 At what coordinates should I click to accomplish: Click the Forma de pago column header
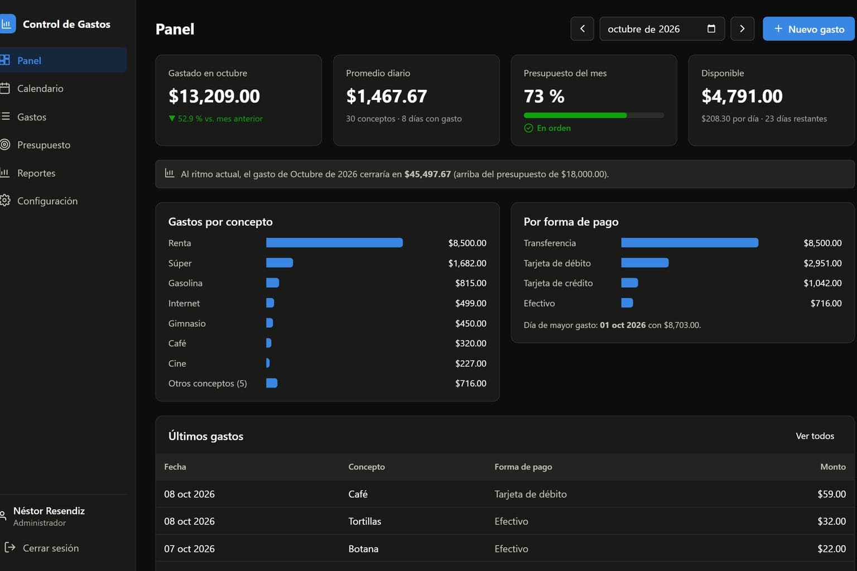point(523,467)
